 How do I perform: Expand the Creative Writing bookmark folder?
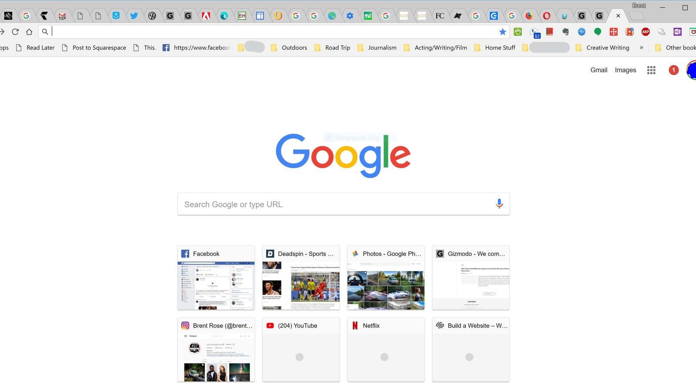coord(602,48)
